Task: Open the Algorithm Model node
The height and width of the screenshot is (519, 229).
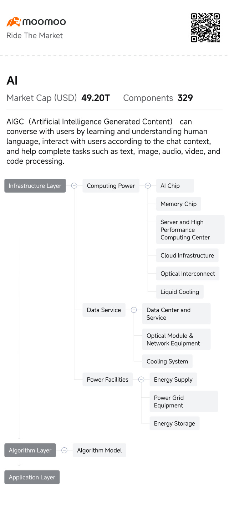Action: pos(100,451)
